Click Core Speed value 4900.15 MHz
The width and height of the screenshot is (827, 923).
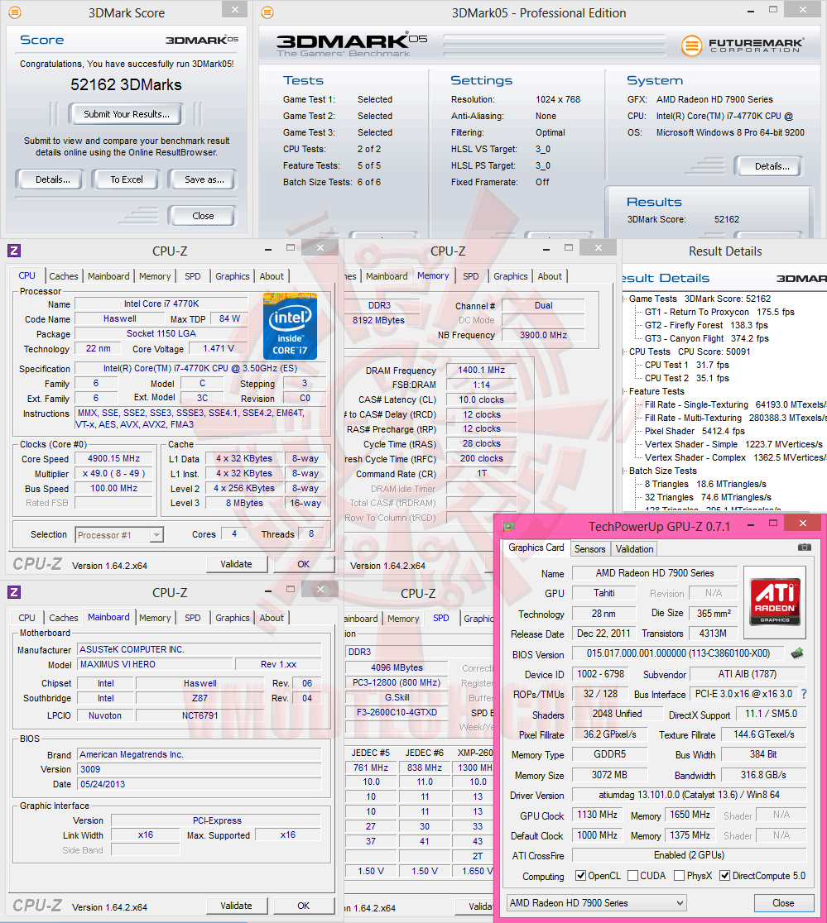(113, 458)
